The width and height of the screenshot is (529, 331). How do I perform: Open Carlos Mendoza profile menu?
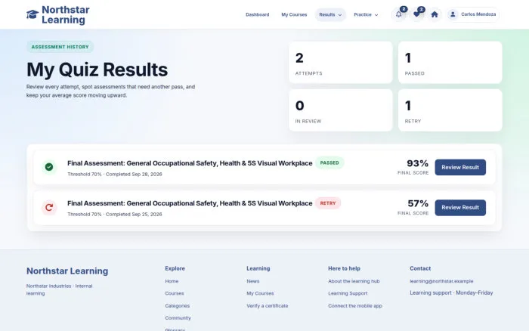472,14
